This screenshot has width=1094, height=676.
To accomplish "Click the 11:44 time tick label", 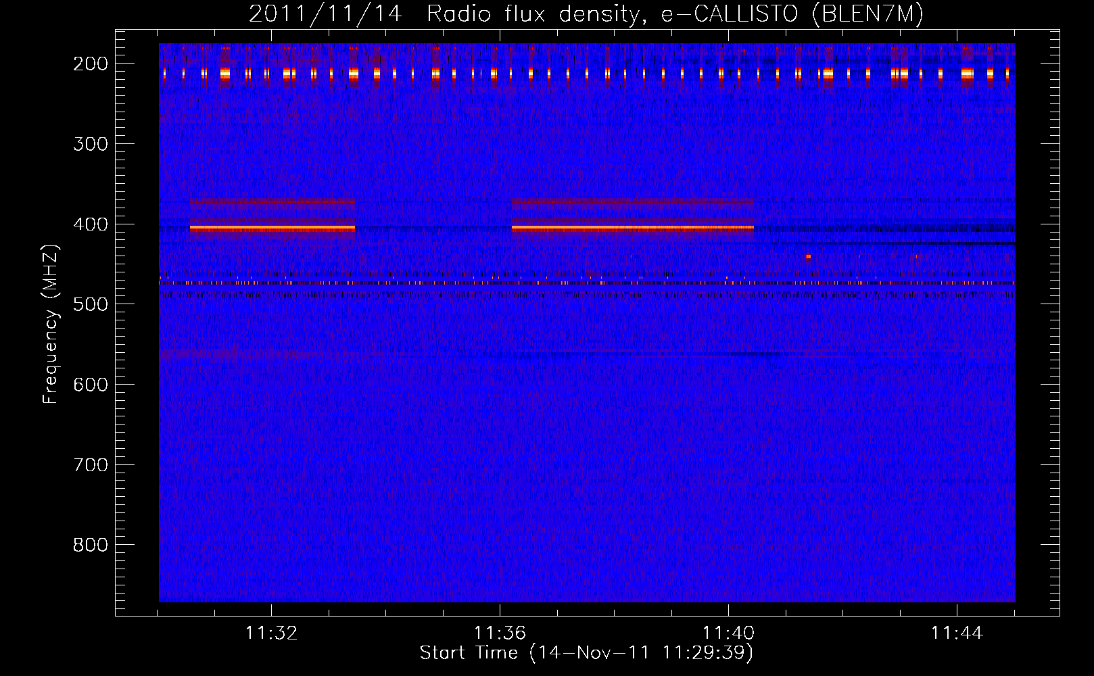I will point(957,633).
